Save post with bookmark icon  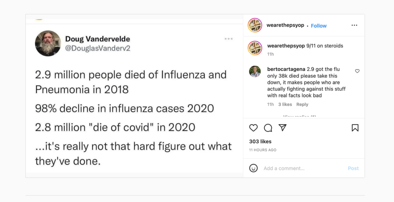355,128
